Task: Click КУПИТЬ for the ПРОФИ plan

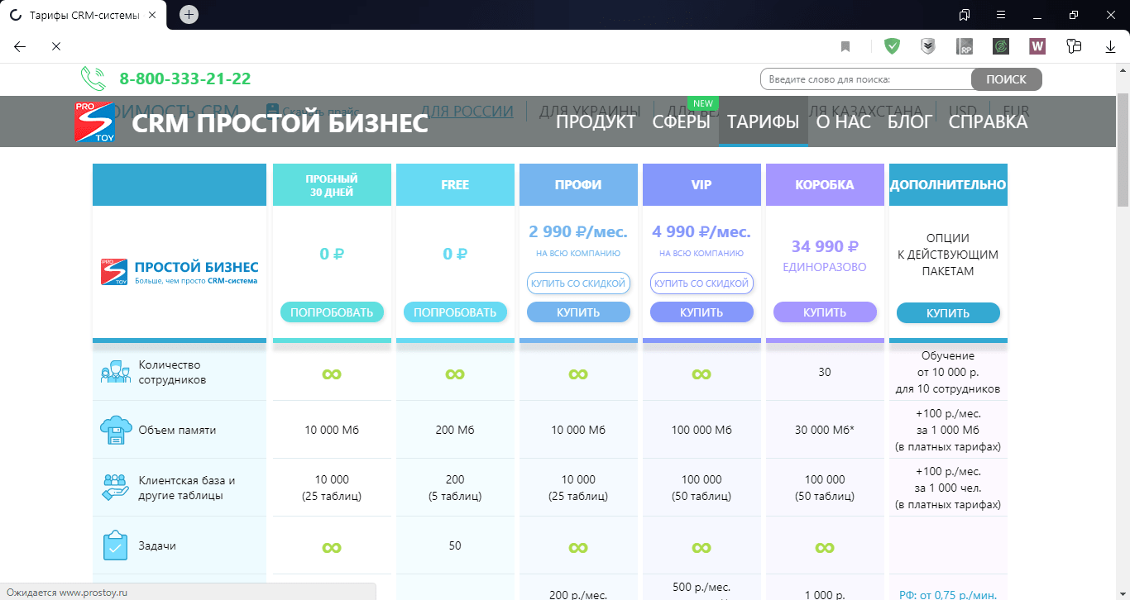Action: coord(578,312)
